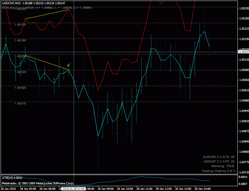Select the upper yellow trend line on the red curve
Screen dimensions: 249x191
point(47,14)
